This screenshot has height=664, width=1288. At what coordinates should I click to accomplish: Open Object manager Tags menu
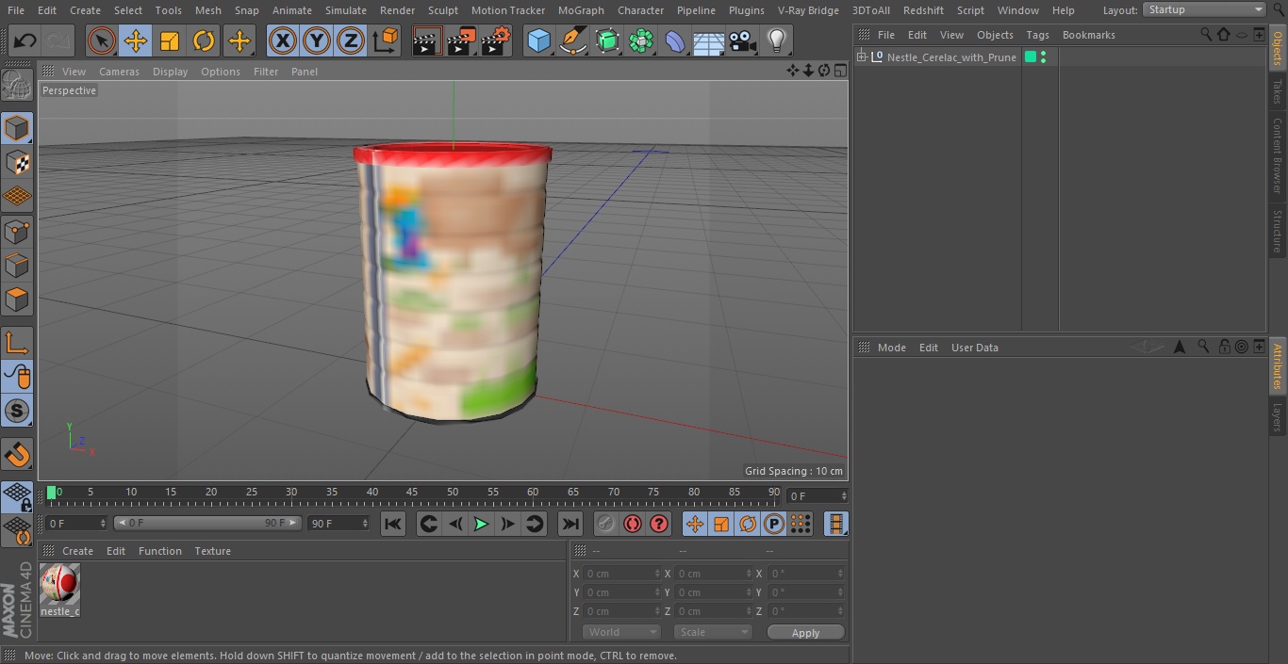point(1037,35)
